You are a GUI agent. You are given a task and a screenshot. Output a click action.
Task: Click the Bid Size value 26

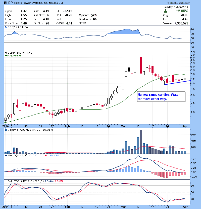[x=47, y=23]
